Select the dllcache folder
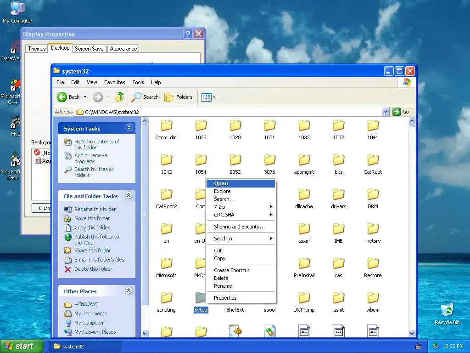Image resolution: width=470 pixels, height=353 pixels. 304,199
